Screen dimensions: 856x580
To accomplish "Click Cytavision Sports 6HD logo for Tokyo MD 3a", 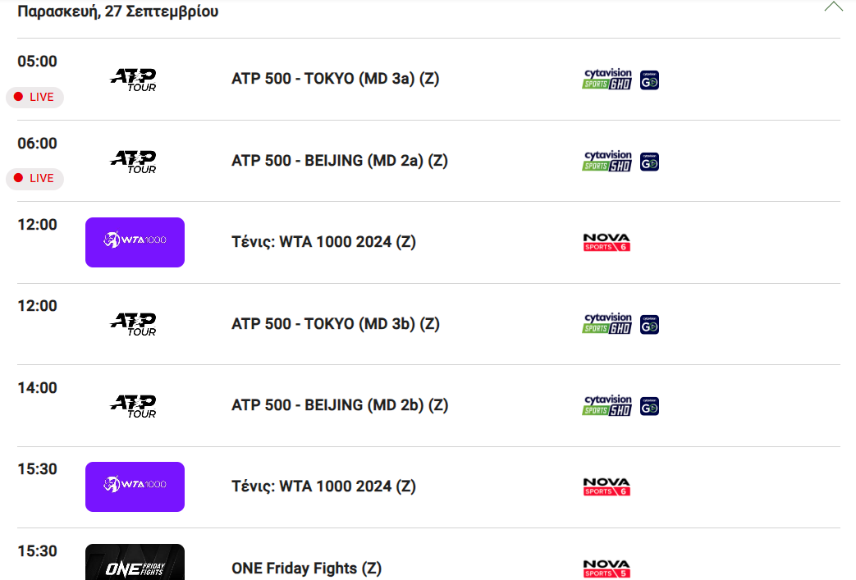I will coord(607,80).
